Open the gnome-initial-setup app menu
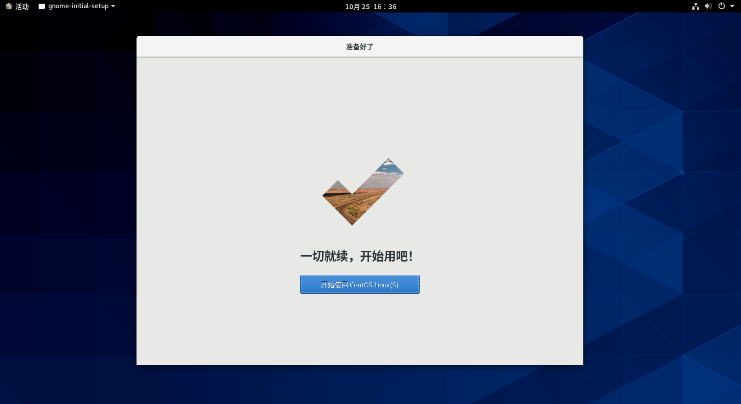 click(77, 6)
